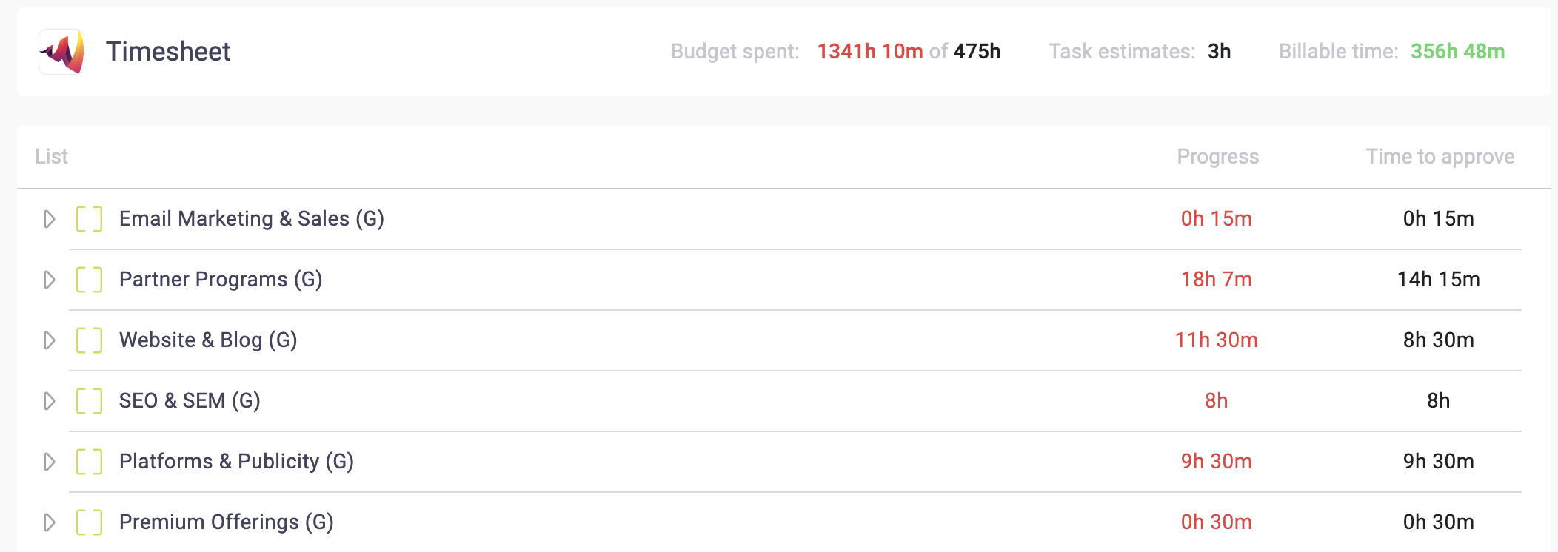This screenshot has width=1558, height=552.
Task: Click Premium Offerings bracket icon
Action: pyautogui.click(x=89, y=522)
